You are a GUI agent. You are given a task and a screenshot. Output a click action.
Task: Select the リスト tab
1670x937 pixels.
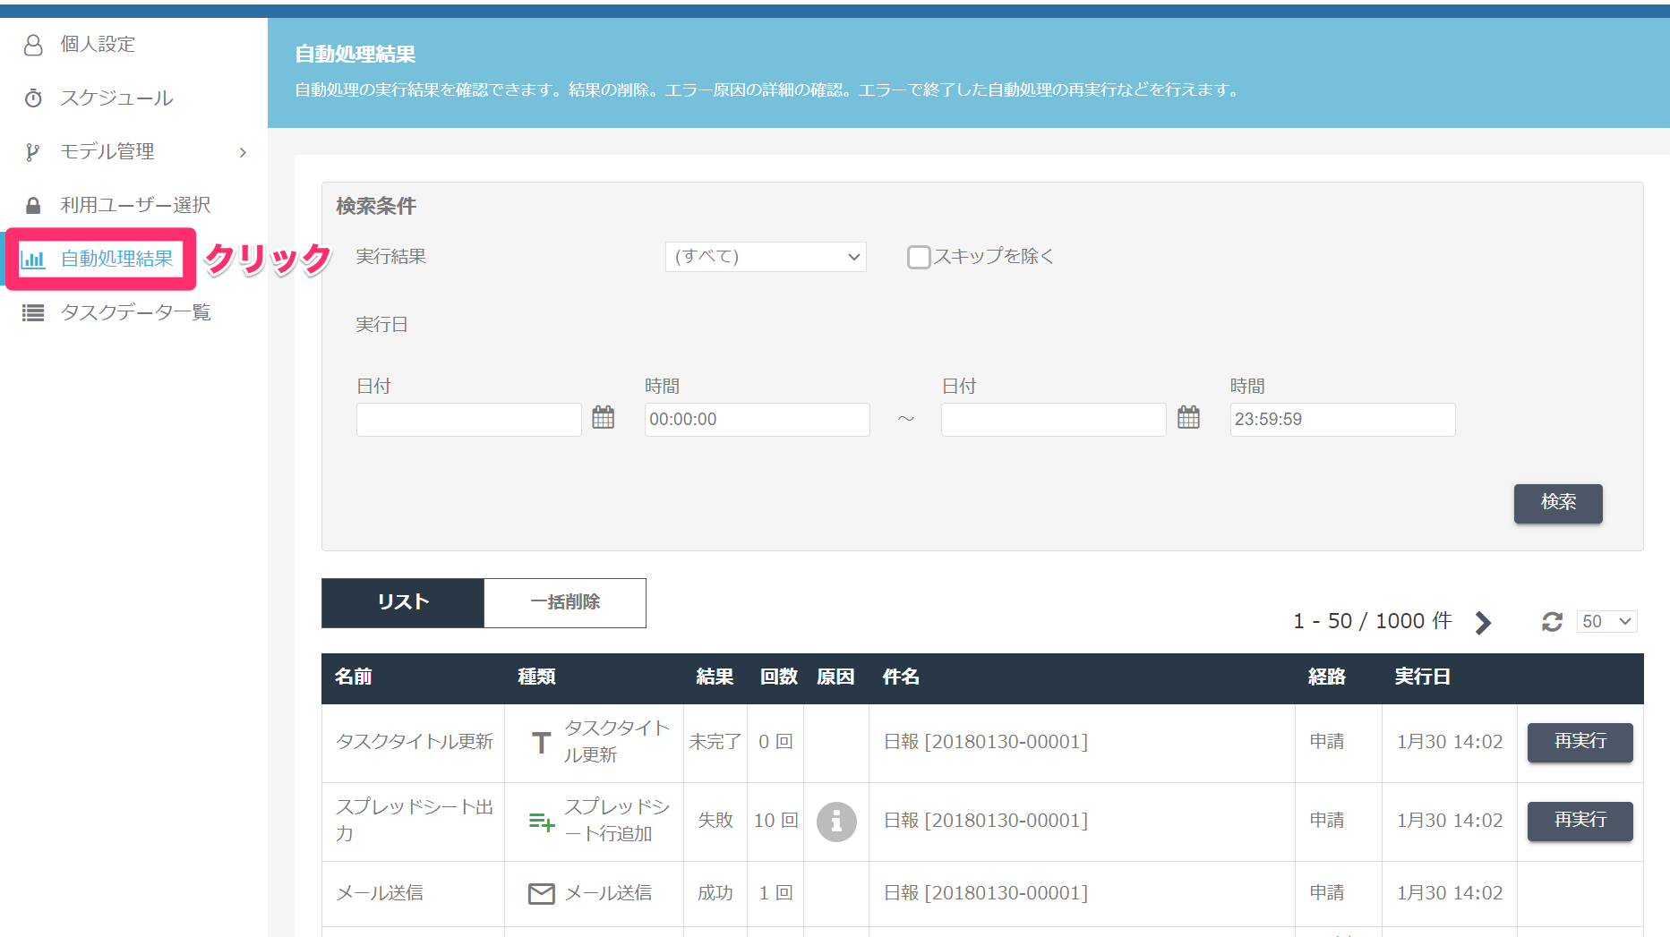[x=402, y=602]
